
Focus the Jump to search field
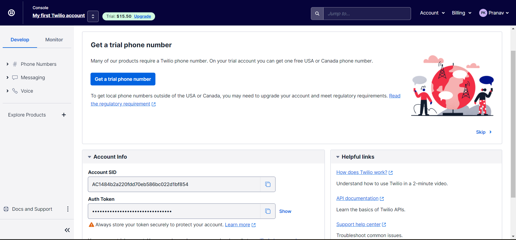367,13
